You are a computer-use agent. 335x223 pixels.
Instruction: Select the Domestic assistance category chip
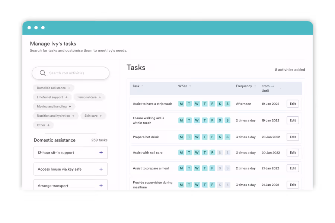53,88
